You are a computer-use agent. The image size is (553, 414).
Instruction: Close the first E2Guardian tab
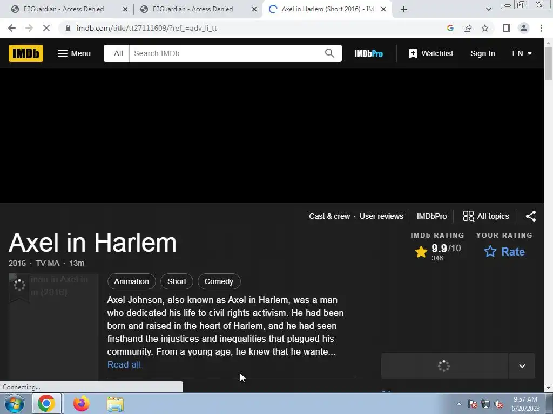tap(125, 10)
